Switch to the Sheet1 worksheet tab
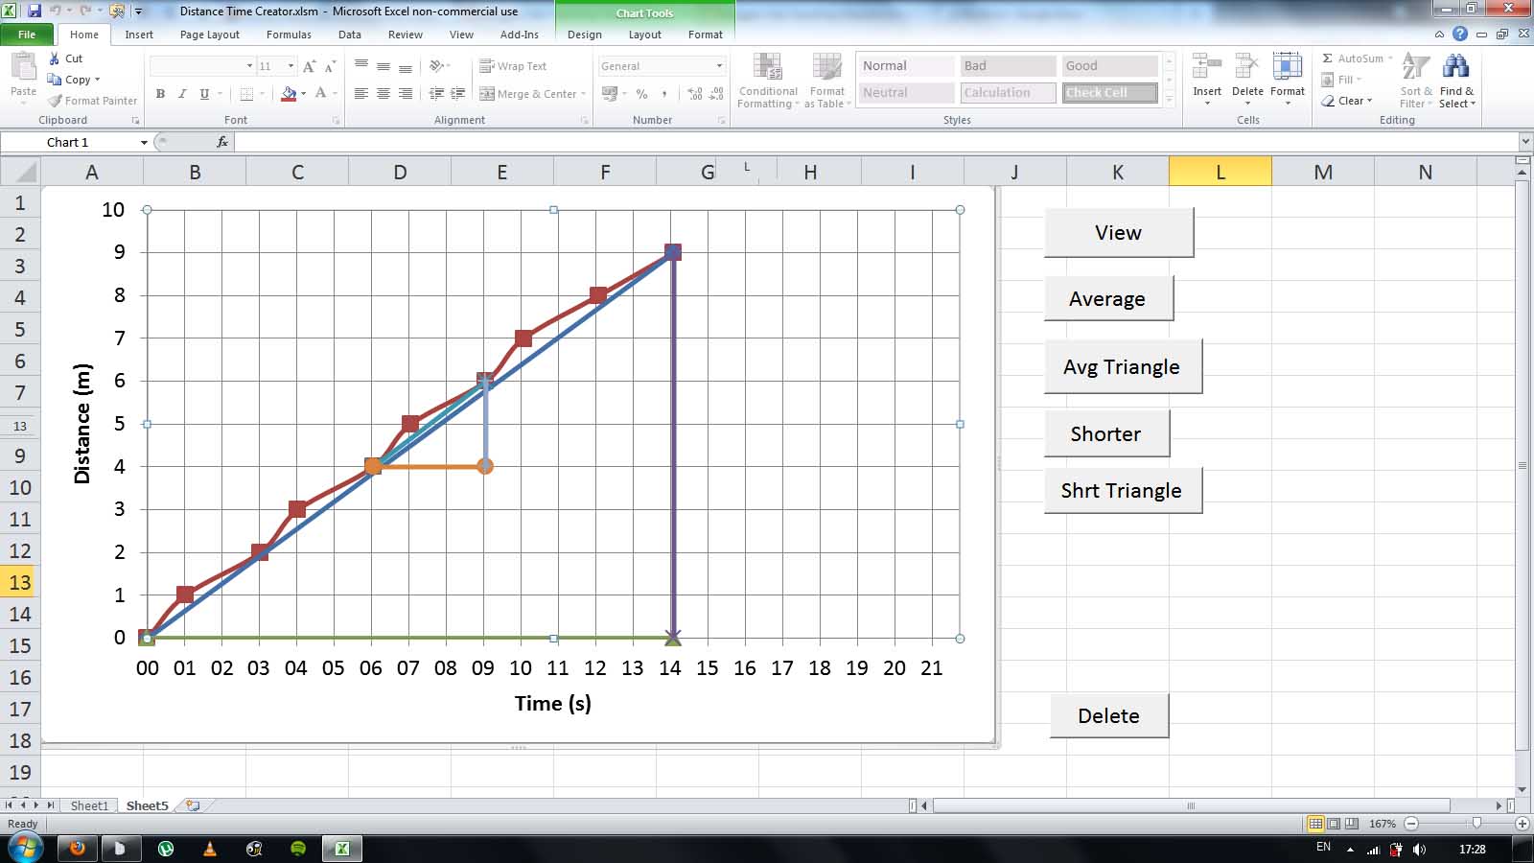The image size is (1534, 863). tap(89, 805)
